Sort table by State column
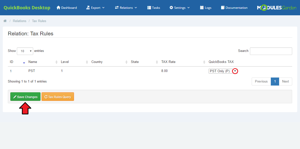 (144, 62)
